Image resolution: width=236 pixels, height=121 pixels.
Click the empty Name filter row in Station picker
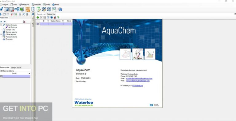(x=16, y=76)
